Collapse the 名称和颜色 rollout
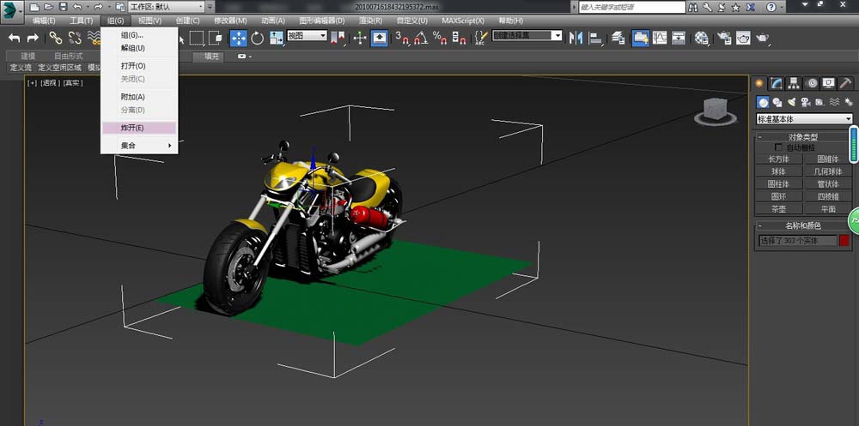 point(803,225)
